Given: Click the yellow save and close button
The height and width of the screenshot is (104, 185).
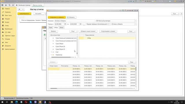Looking at the screenshot, I should tap(57, 17).
